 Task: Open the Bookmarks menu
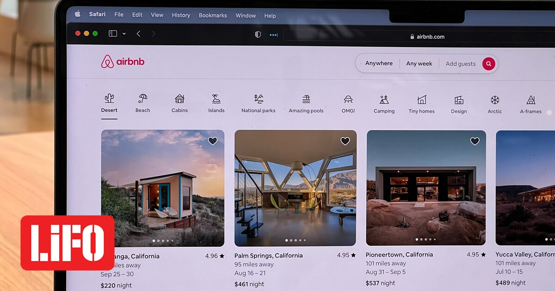[x=213, y=15]
